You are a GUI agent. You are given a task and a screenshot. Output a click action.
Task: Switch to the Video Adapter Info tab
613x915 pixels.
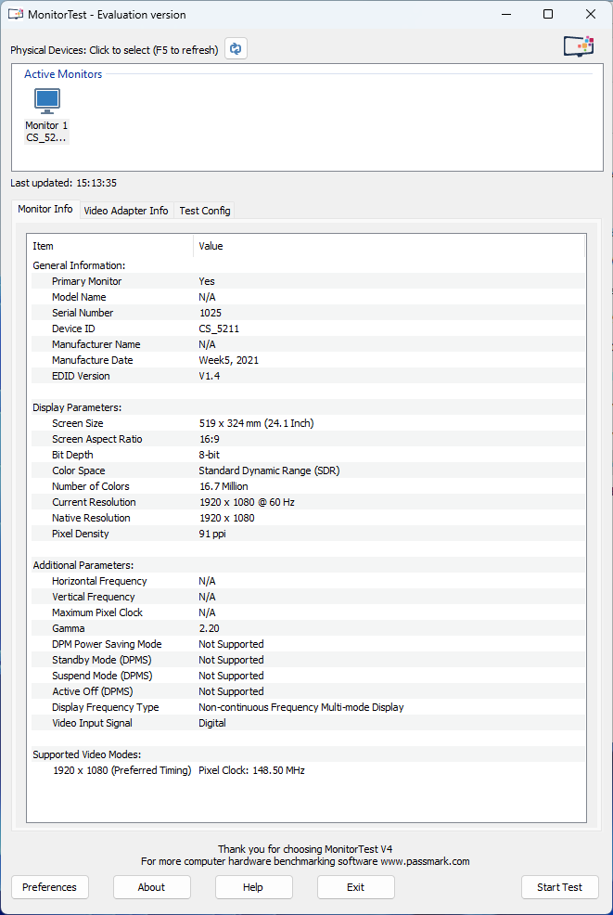(126, 211)
